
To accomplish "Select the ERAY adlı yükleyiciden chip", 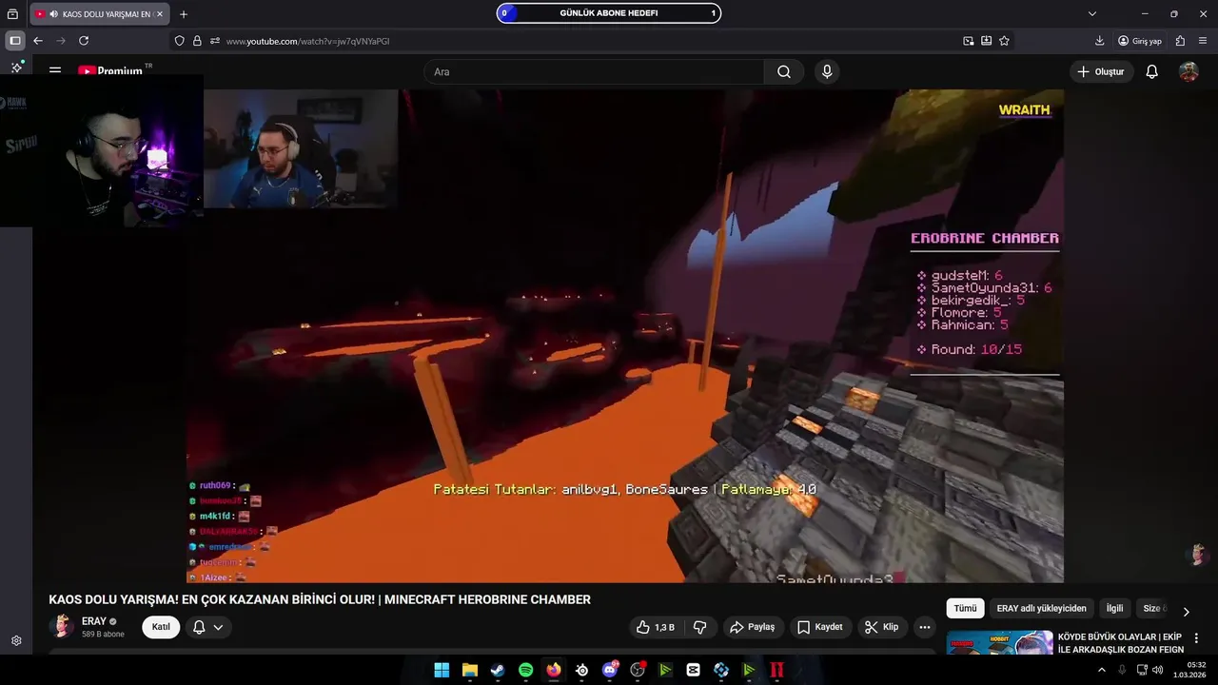I will click(1041, 608).
